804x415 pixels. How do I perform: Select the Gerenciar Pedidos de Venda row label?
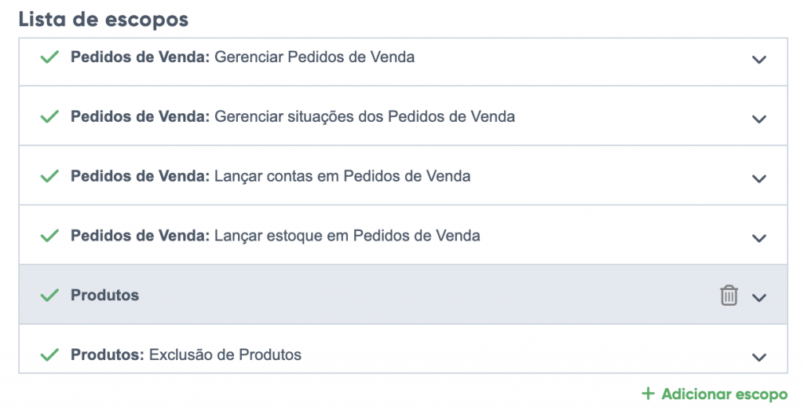243,57
